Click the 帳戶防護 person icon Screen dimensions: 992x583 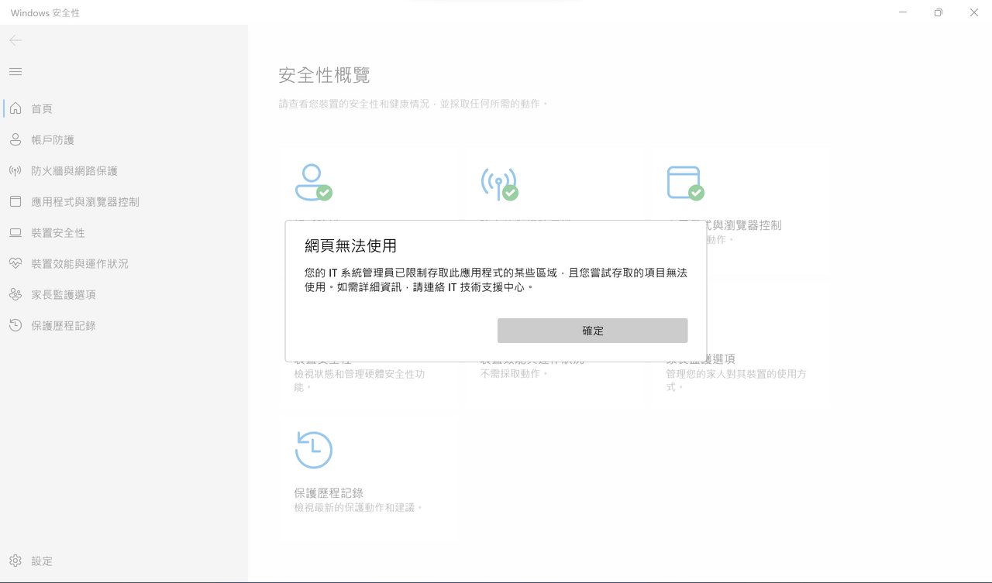[x=14, y=139]
